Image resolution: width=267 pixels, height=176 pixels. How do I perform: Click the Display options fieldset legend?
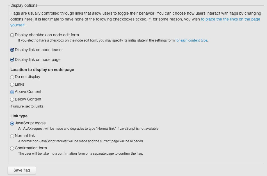coord(24,5)
